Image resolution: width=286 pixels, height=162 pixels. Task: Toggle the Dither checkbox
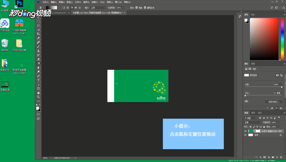[137, 8]
